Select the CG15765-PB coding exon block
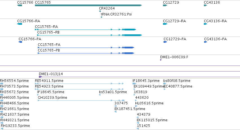Viewport: 240px width, 130px height. pos(129,53)
